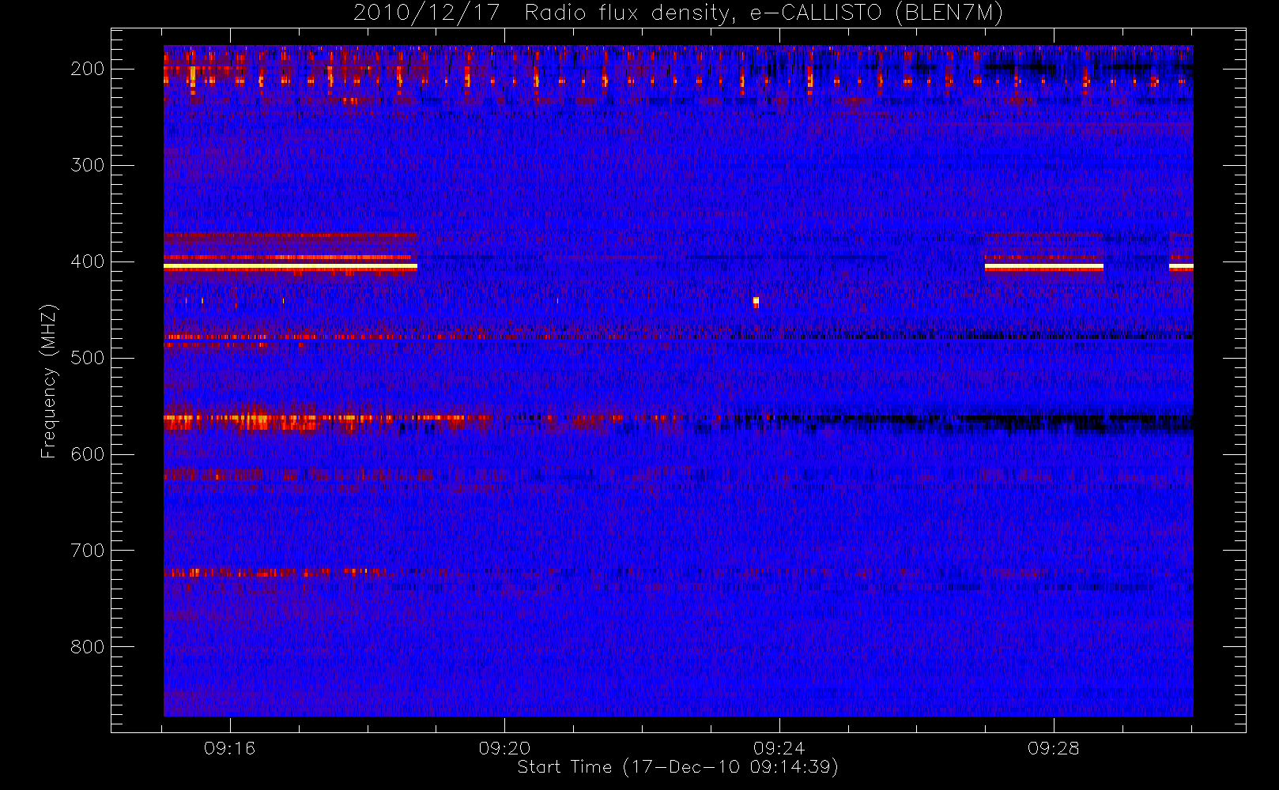Image resolution: width=1279 pixels, height=790 pixels.
Task: Click the 09:16 time tick label
Action: [x=230, y=748]
